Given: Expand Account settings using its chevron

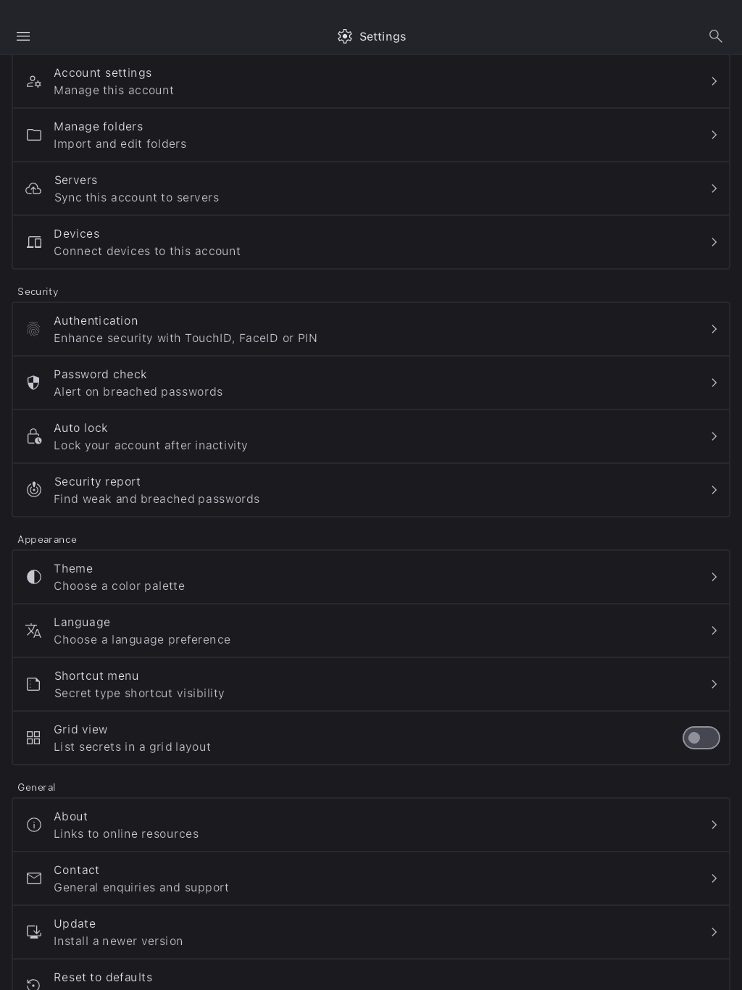Looking at the screenshot, I should click(714, 81).
